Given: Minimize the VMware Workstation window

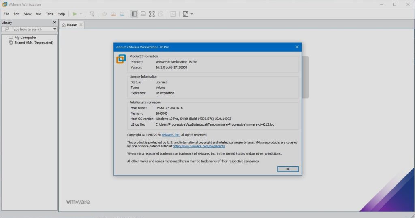Looking at the screenshot, I should click(381, 4).
